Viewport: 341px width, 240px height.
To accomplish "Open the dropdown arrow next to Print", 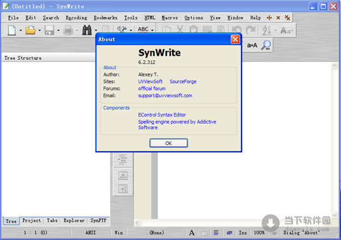I will point(77,30).
